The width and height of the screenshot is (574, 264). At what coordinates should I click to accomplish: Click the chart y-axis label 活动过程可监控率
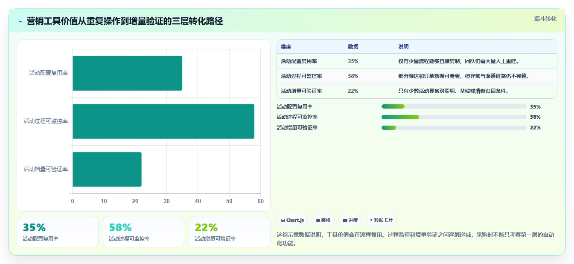(x=46, y=121)
